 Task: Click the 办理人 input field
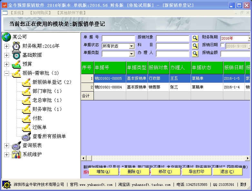pyautogui.click(x=173, y=54)
